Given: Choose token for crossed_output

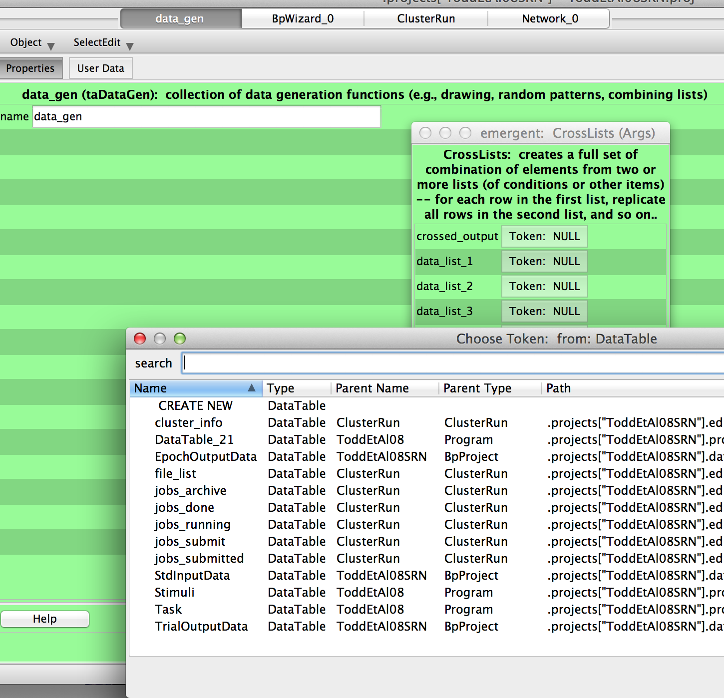Looking at the screenshot, I should click(x=544, y=236).
